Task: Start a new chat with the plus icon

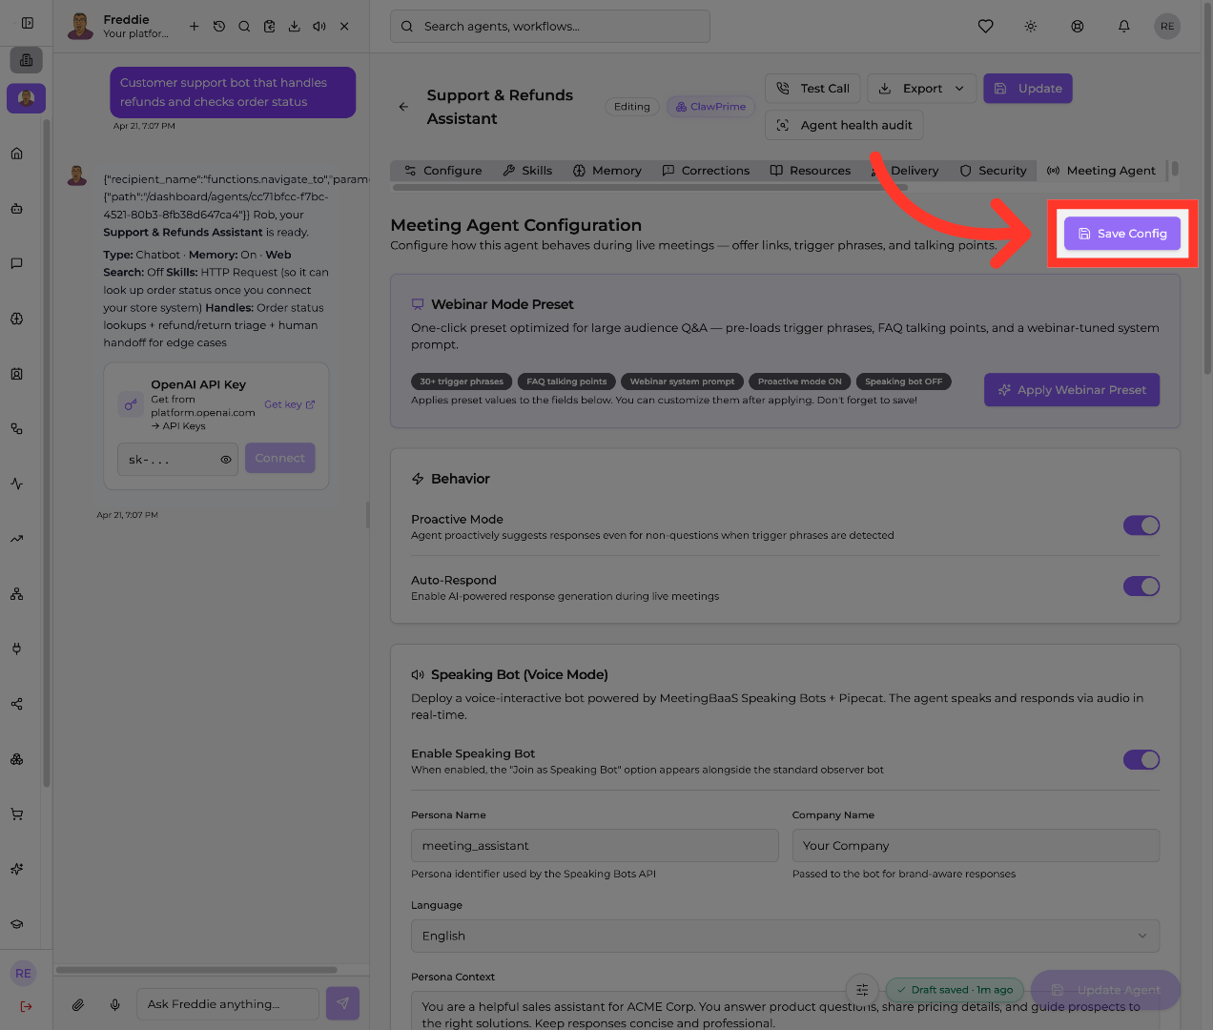Action: (x=194, y=27)
